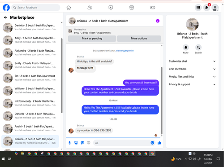Search in conversation magnifier icon
Screen dimensions: 224x167
(198, 48)
